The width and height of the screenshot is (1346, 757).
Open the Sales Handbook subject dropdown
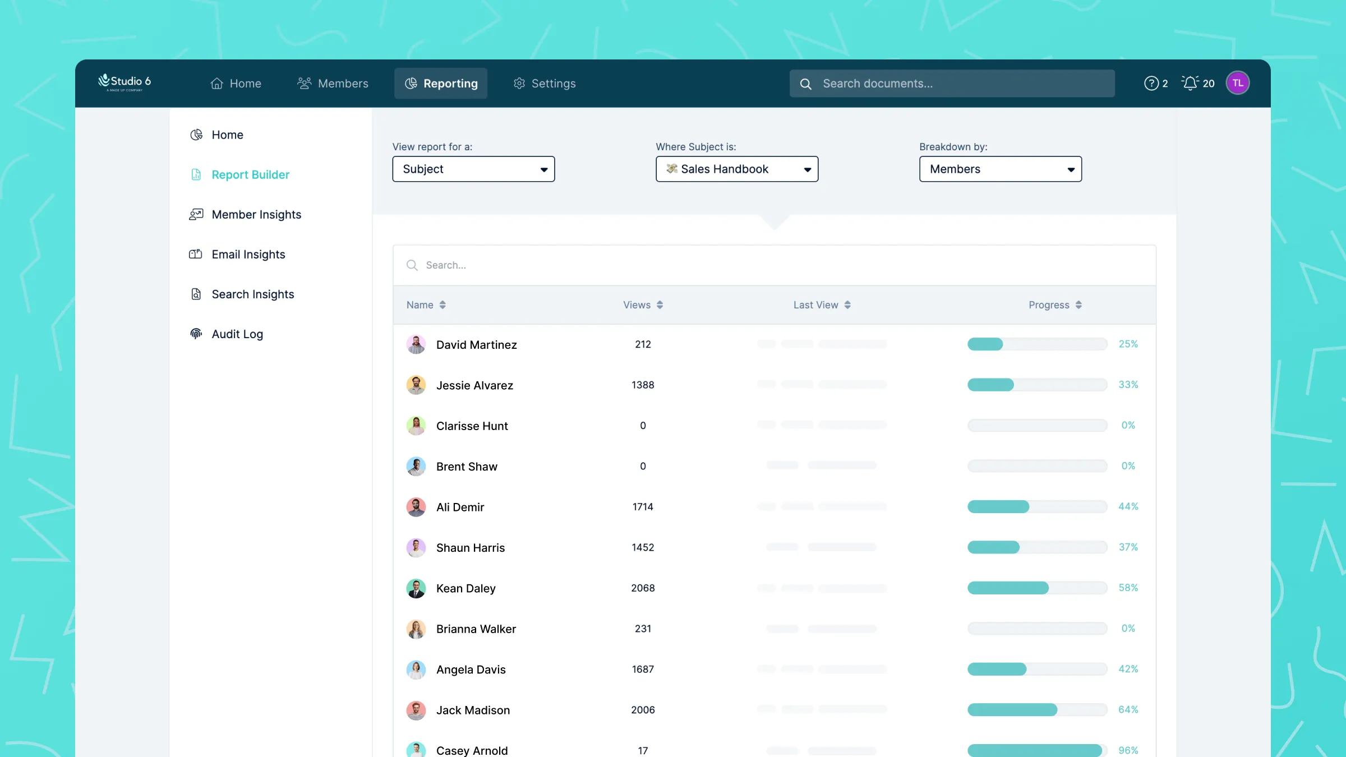[x=736, y=169]
